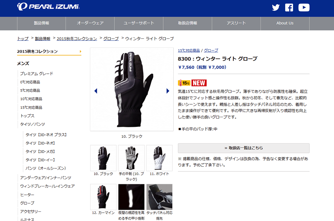
Task: Open the YouTube icon in header
Action: click(304, 8)
